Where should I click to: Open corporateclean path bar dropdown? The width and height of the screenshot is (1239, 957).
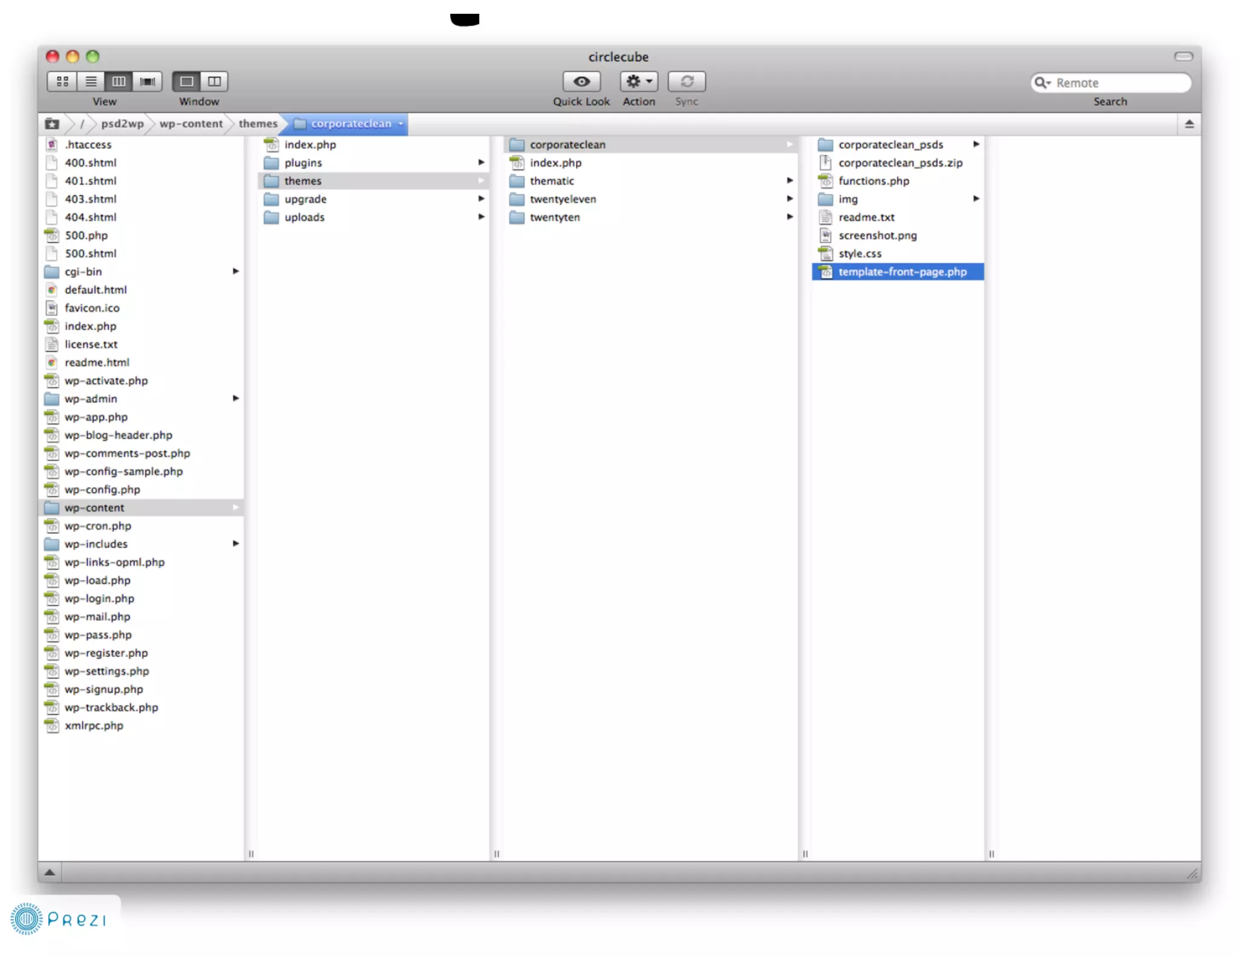[400, 124]
